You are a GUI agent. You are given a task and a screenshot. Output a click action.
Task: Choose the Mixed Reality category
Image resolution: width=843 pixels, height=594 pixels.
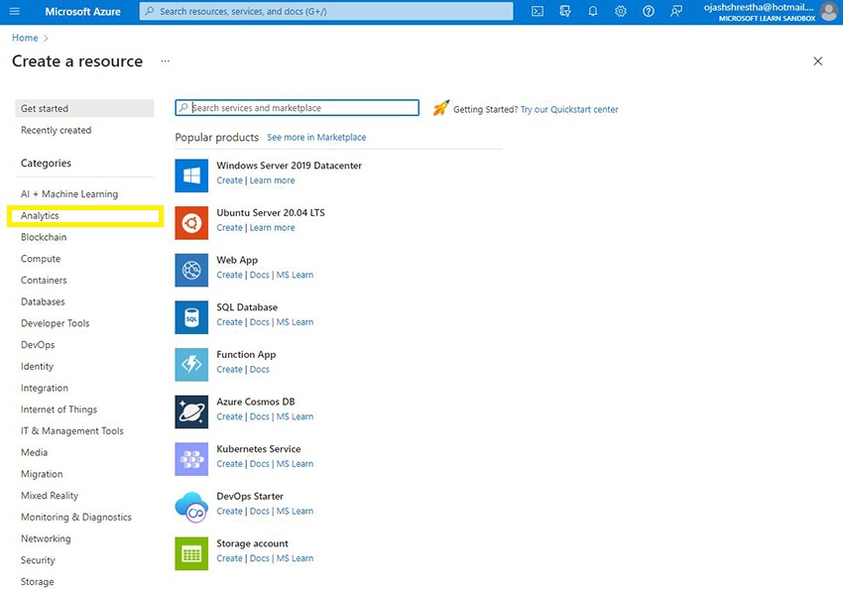[50, 495]
